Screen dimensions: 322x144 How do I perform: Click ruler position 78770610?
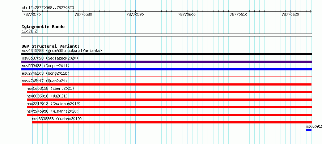click(x=239, y=14)
